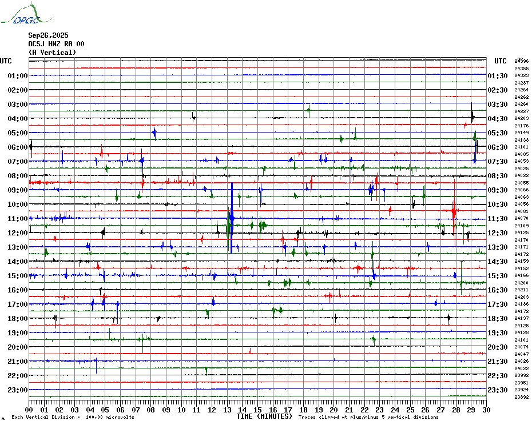The image size is (532, 425).
Task: Click the UTC header above 01:00
Action: pos(6,61)
